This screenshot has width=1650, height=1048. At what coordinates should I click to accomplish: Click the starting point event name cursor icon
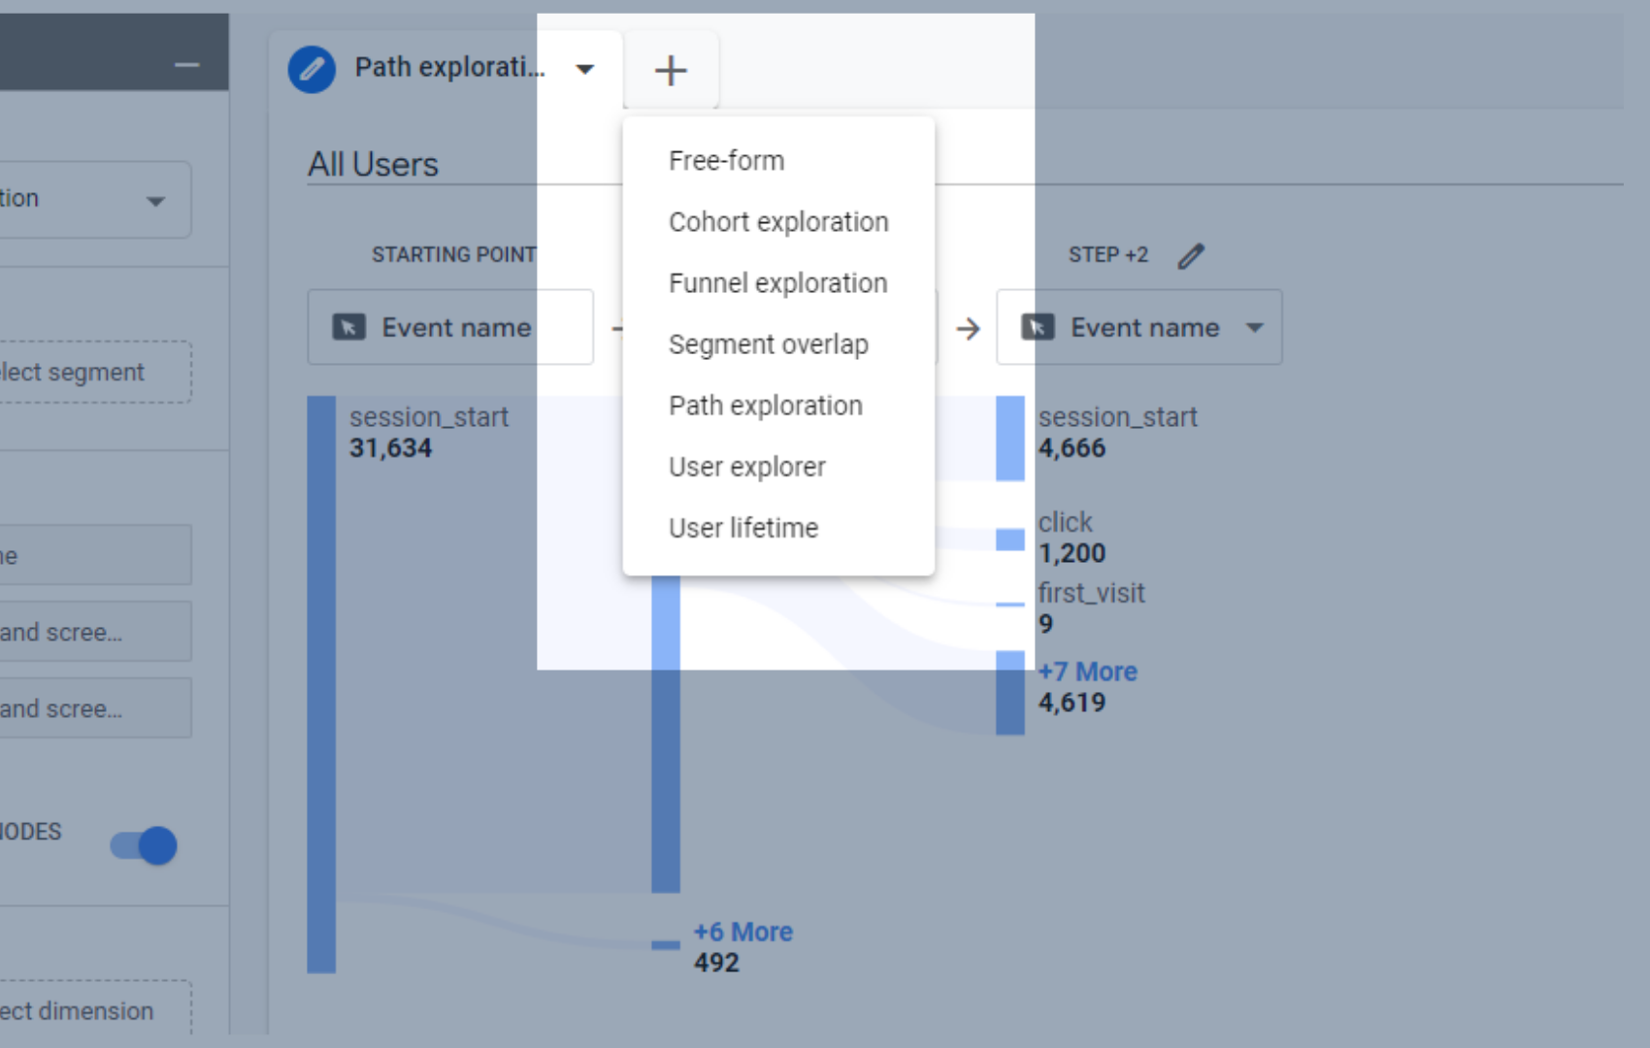click(348, 328)
